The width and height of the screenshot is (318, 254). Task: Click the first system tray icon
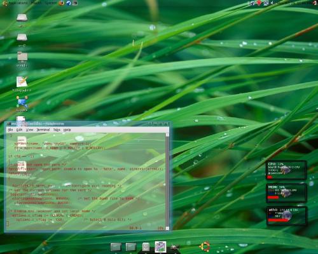[x=252, y=3]
